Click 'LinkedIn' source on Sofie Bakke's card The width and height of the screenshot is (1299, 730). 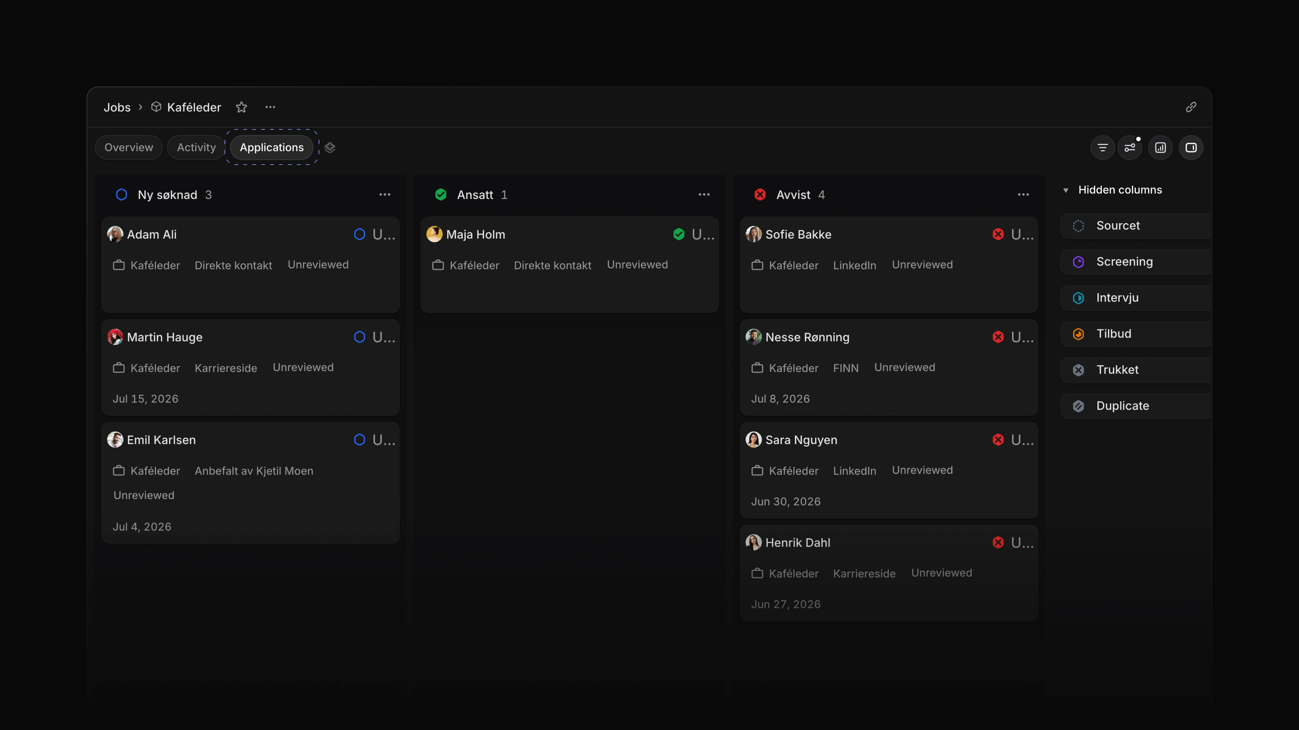pos(855,266)
